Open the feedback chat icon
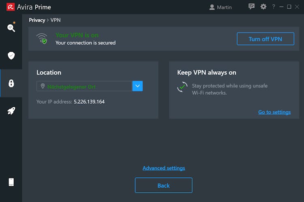The width and height of the screenshot is (304, 202). pyautogui.click(x=251, y=6)
